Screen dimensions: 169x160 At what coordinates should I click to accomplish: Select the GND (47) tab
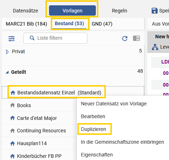click(x=102, y=24)
